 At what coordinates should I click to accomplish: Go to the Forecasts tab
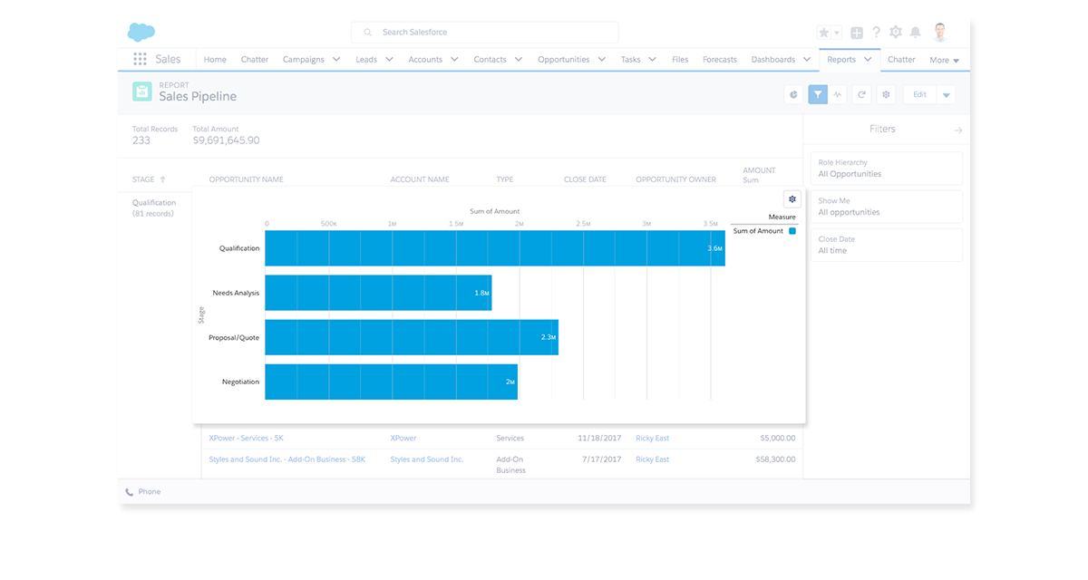point(720,60)
